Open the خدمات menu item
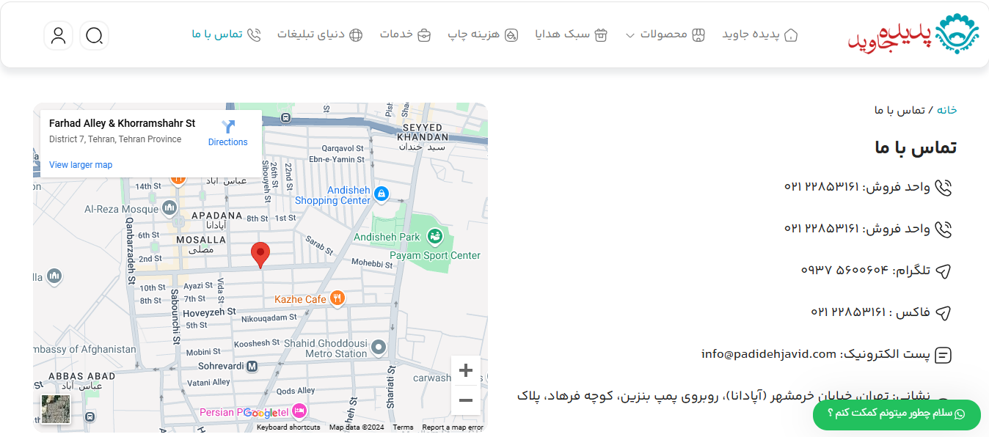The image size is (989, 437). coord(405,34)
